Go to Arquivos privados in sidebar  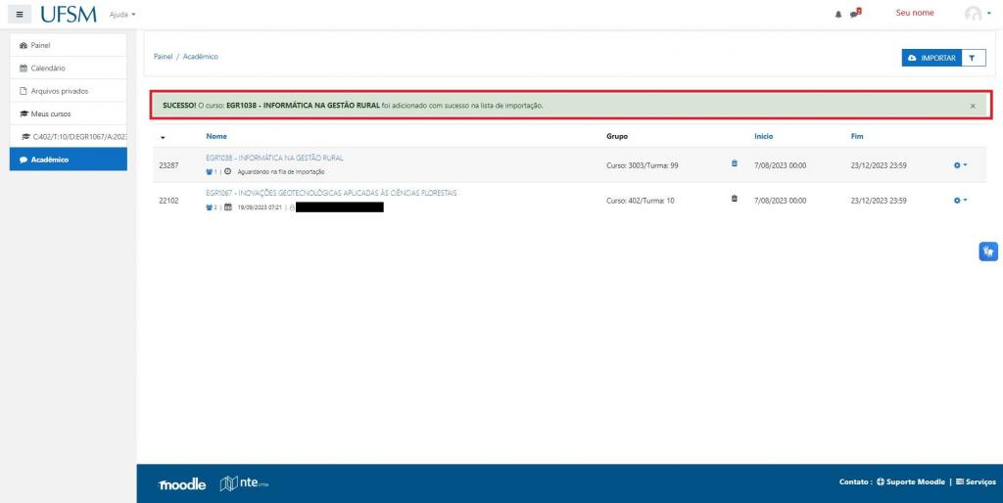coord(59,91)
